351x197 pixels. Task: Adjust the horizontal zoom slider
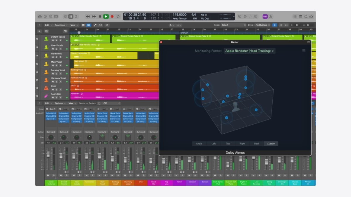(x=309, y=25)
